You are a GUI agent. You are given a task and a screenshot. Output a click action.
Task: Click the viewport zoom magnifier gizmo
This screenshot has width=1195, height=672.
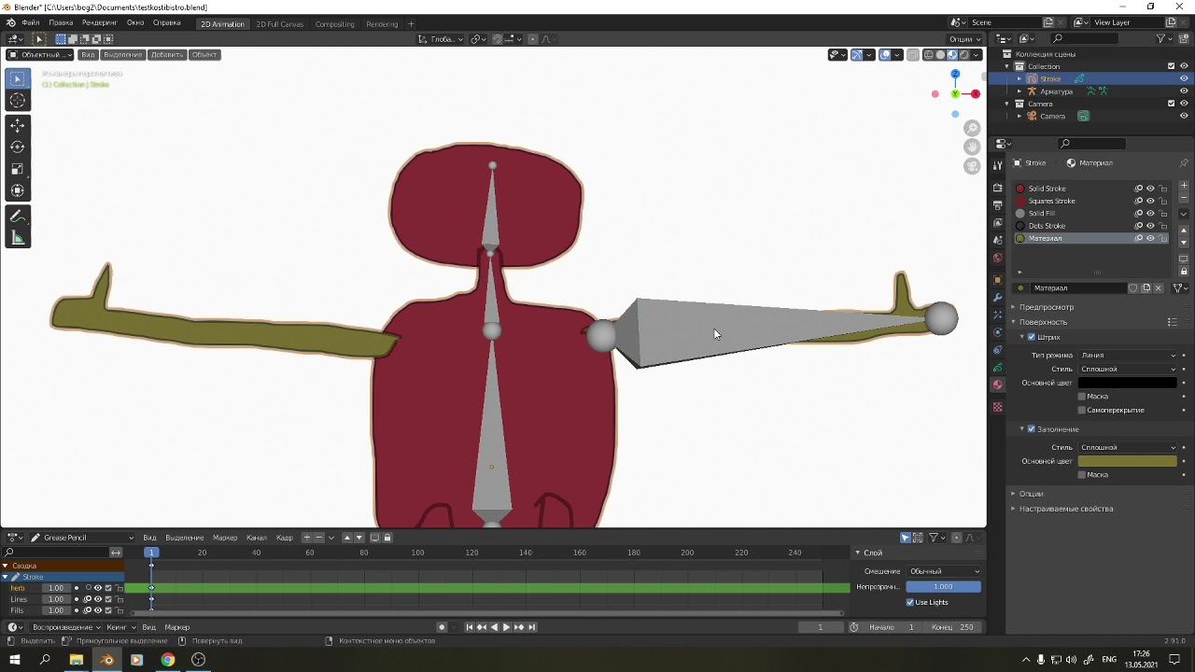coord(972,129)
